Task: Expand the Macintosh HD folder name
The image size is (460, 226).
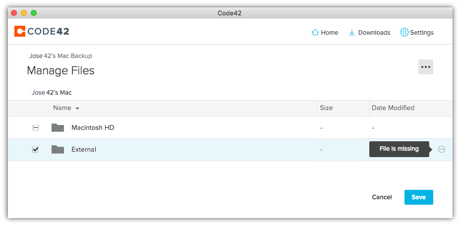Action: pyautogui.click(x=93, y=128)
